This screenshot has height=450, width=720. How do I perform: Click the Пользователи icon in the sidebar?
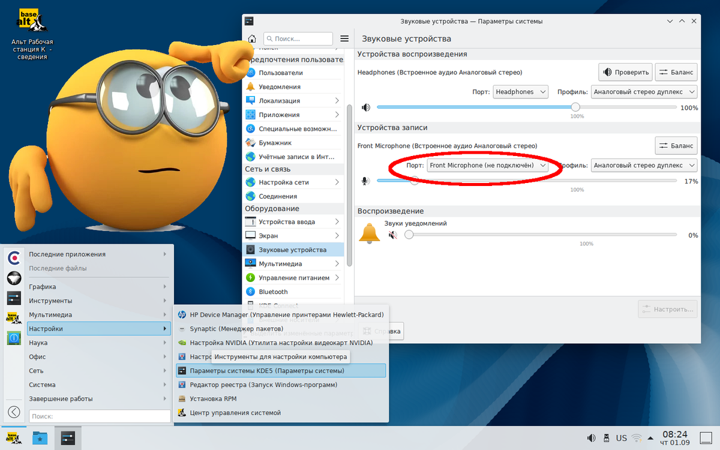[x=251, y=73]
